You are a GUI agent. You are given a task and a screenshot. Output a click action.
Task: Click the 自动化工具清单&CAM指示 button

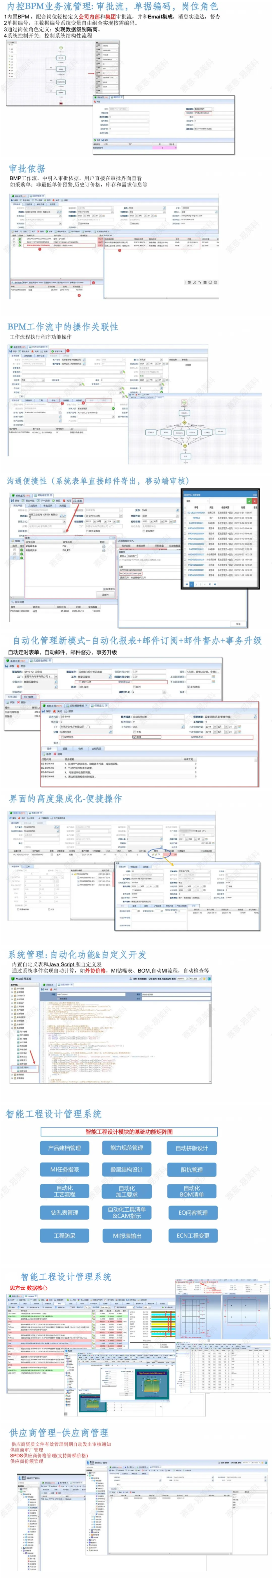(127, 1212)
